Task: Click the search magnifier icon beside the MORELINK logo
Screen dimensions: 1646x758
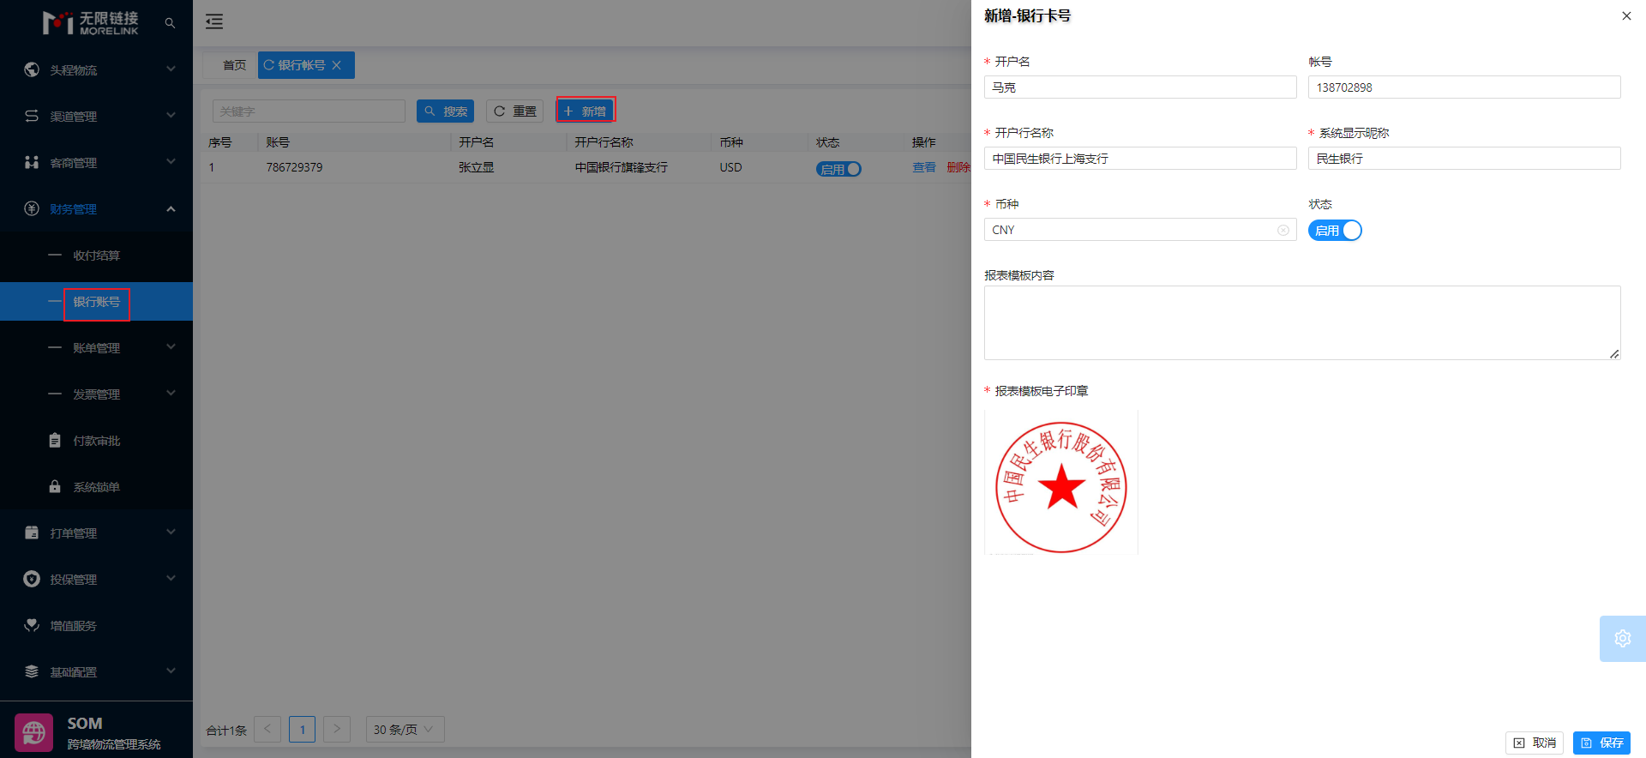Action: tap(170, 23)
